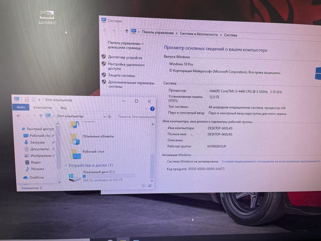Open the quick access toolbar dropdown in Explorer
321x241 pixels.
39,100
